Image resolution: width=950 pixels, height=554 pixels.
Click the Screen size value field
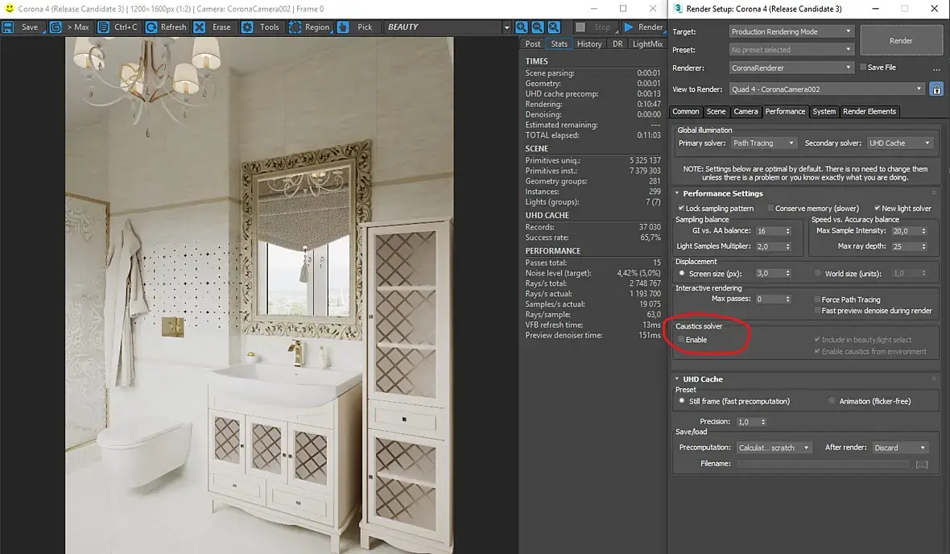tap(770, 273)
